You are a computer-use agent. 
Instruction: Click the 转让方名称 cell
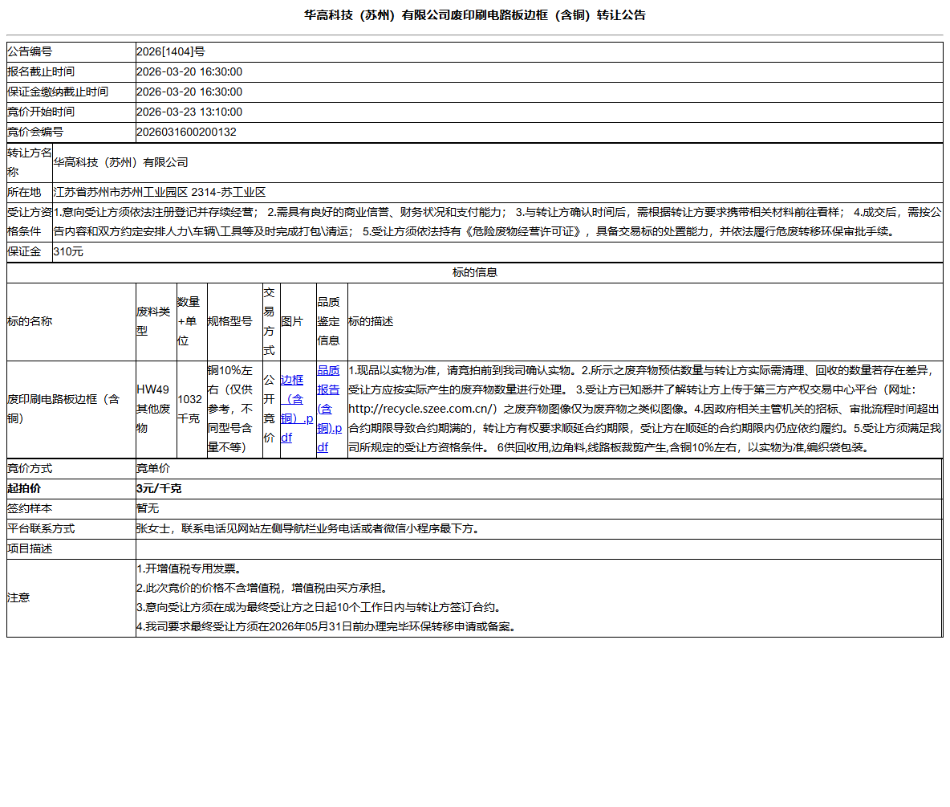pos(26,161)
